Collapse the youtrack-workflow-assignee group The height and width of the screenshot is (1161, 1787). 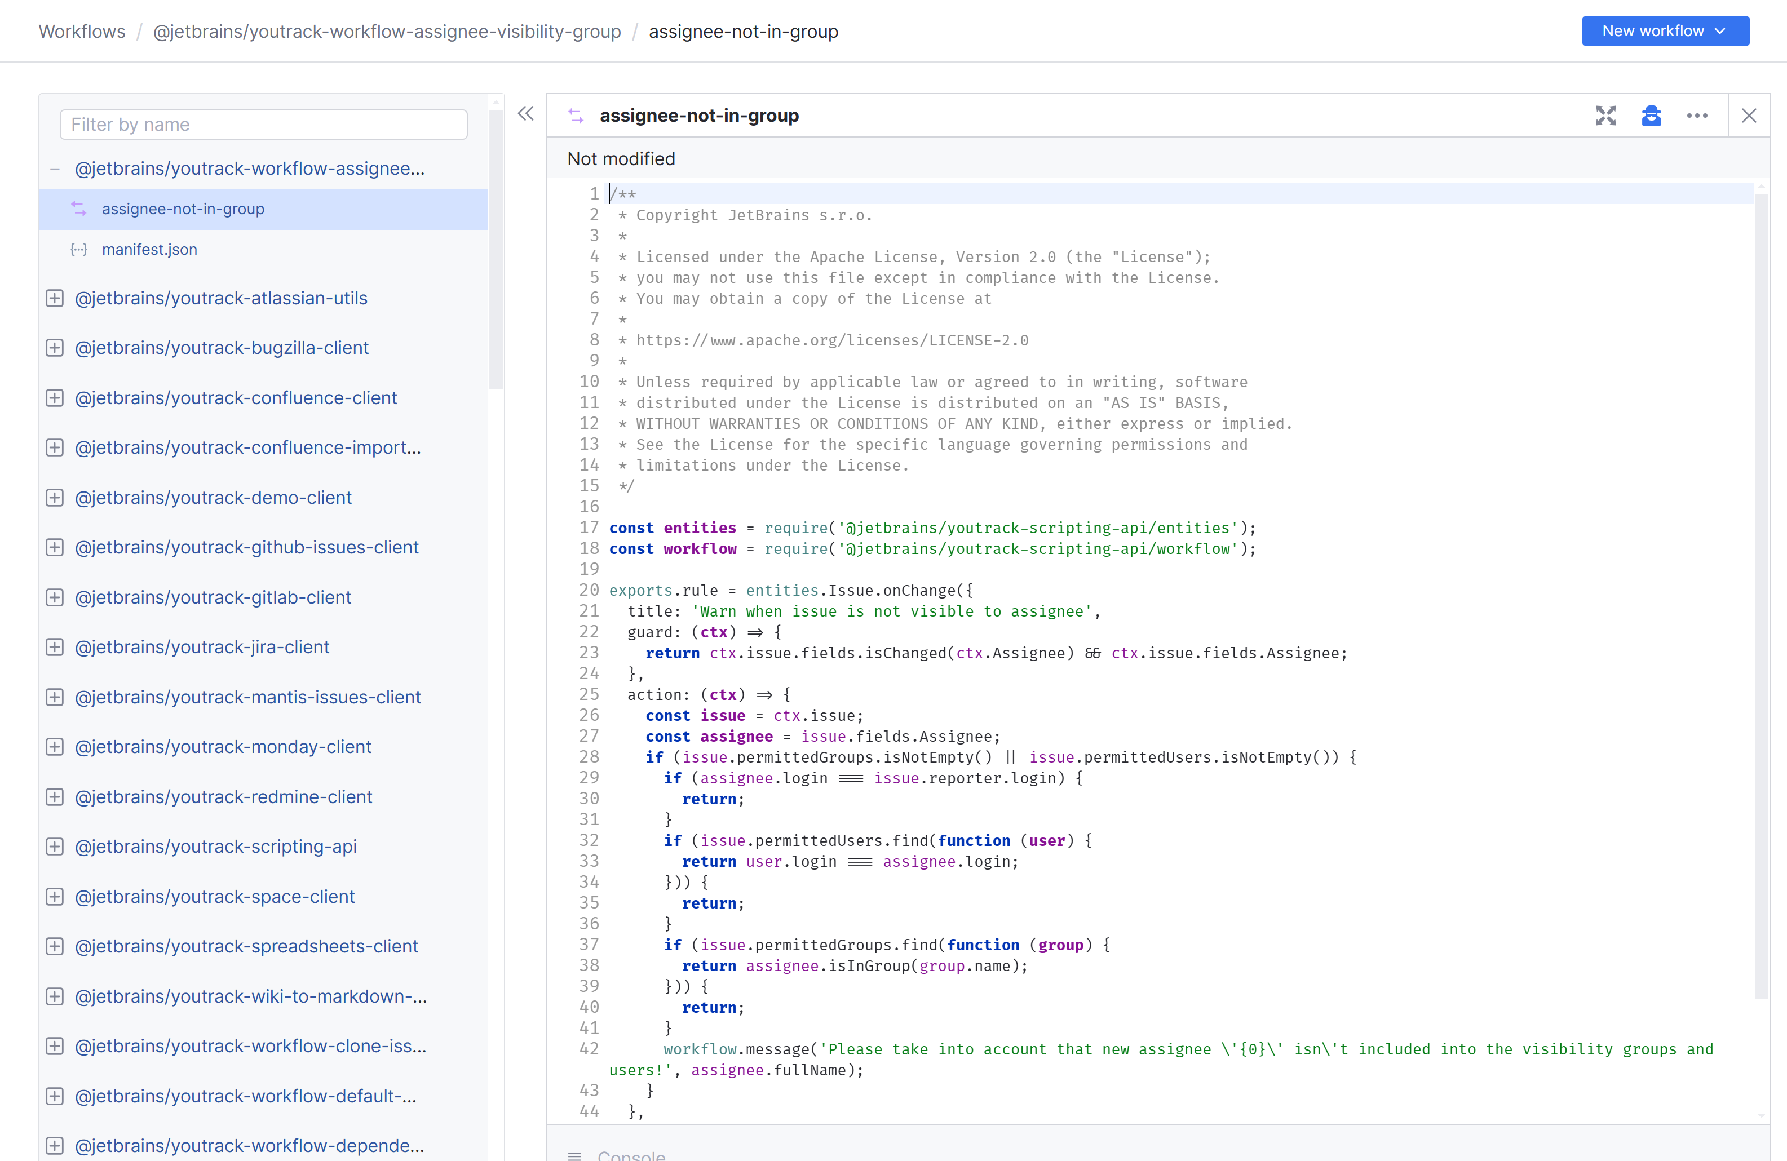(x=56, y=168)
